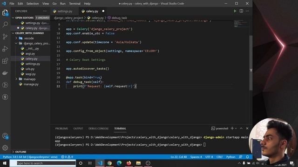Open editor More Actions ellipsis
298x167 pixels.
(247, 11)
